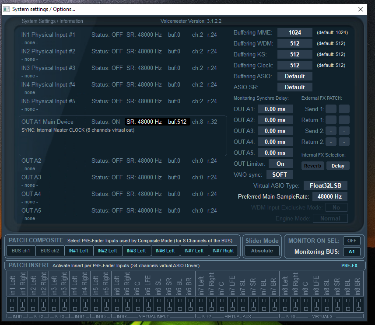The height and width of the screenshot is (325, 375).
Task: Adjust OUT A2 monitoring delay field
Action: click(x=275, y=120)
